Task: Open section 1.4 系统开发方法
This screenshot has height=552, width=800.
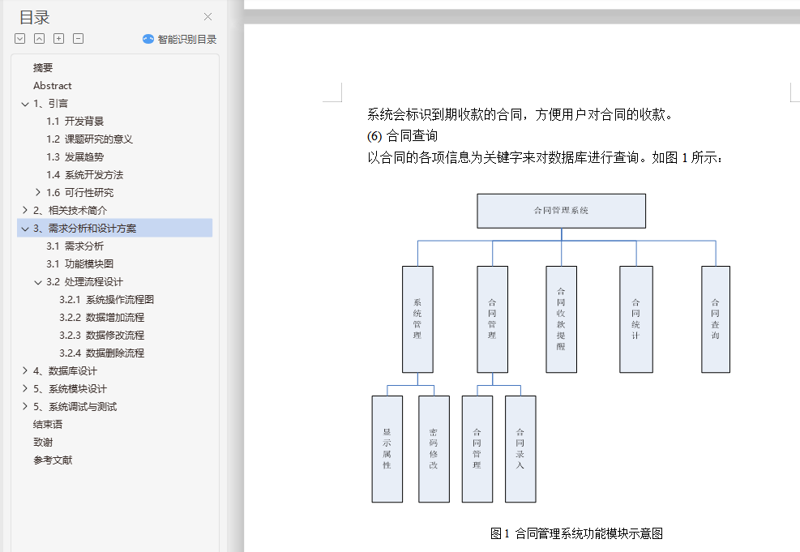Action: point(84,175)
